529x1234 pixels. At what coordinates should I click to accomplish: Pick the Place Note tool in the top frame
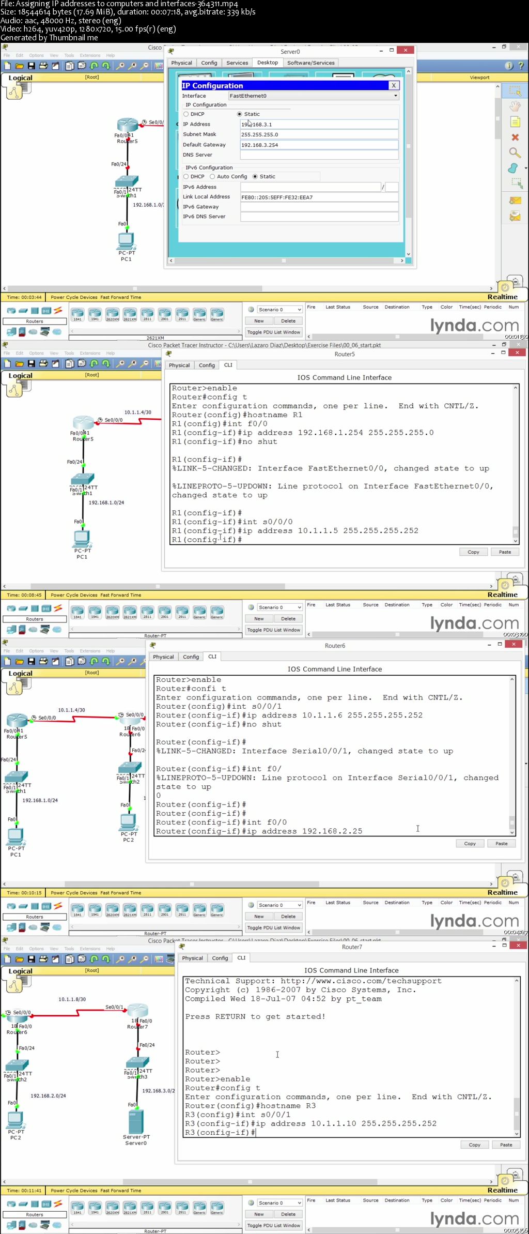515,122
